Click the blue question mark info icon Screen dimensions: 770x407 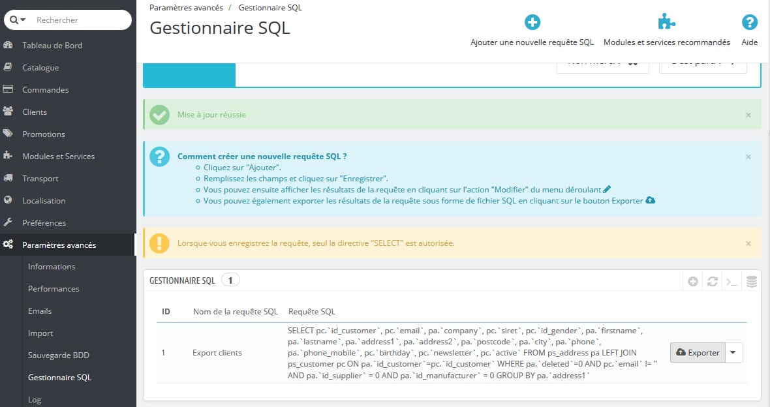pyautogui.click(x=160, y=157)
